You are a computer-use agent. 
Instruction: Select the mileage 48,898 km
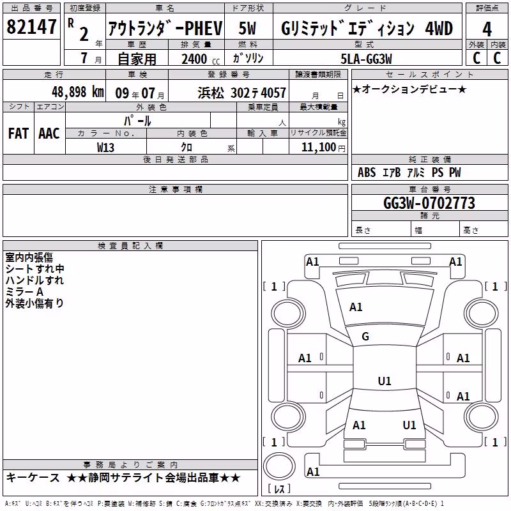(77, 92)
